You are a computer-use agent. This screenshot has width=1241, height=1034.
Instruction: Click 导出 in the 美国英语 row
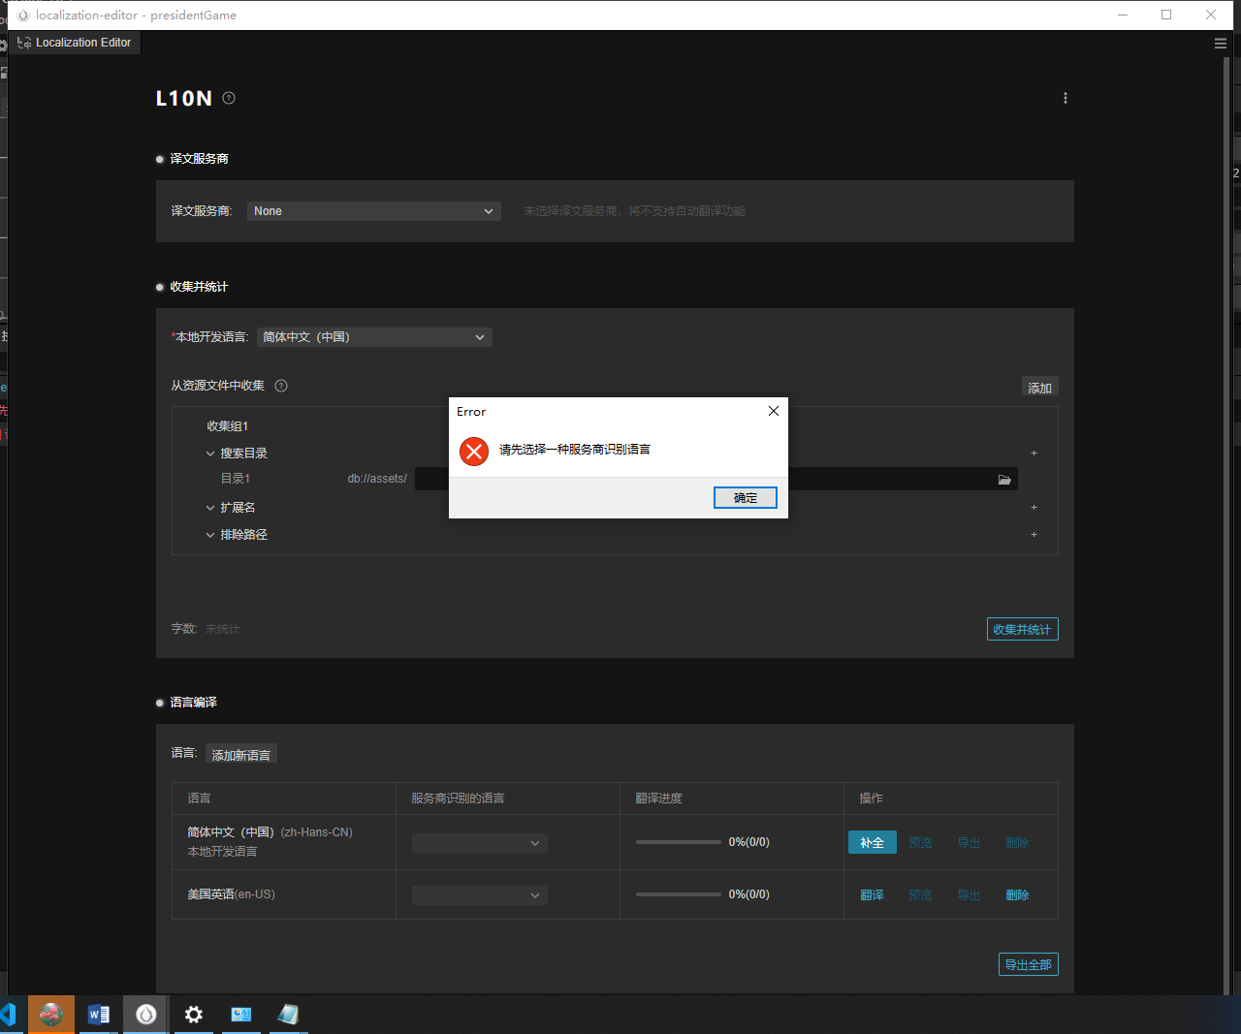pyautogui.click(x=970, y=895)
